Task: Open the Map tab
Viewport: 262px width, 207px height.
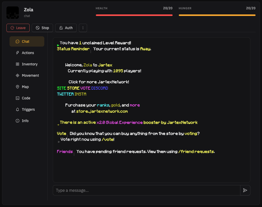Action: click(27, 87)
